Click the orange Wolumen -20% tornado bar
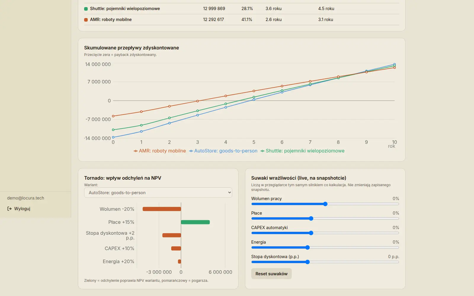 [162, 209]
